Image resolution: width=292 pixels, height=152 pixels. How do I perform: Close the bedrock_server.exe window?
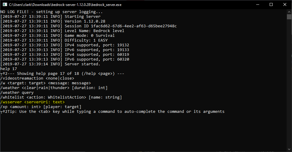tap(285, 4)
